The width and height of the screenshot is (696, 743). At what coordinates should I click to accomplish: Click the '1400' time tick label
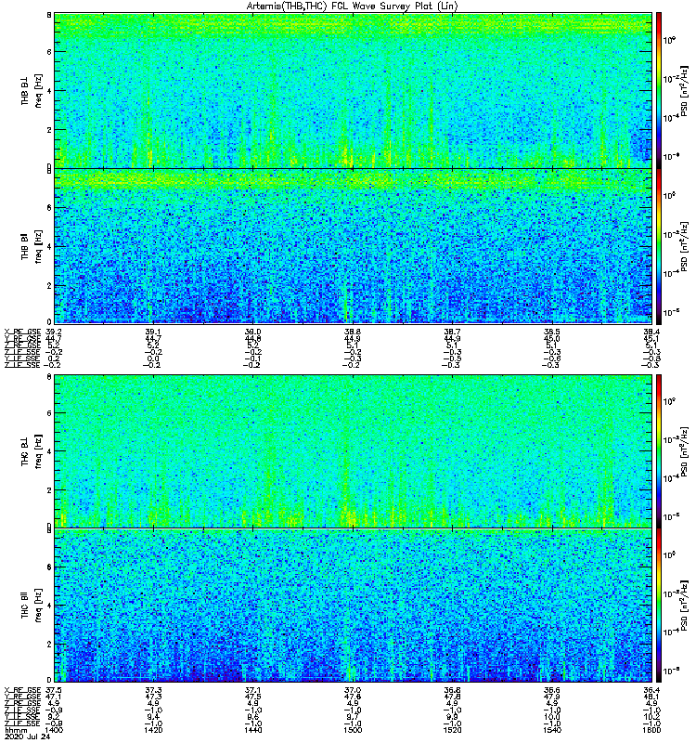click(54, 730)
